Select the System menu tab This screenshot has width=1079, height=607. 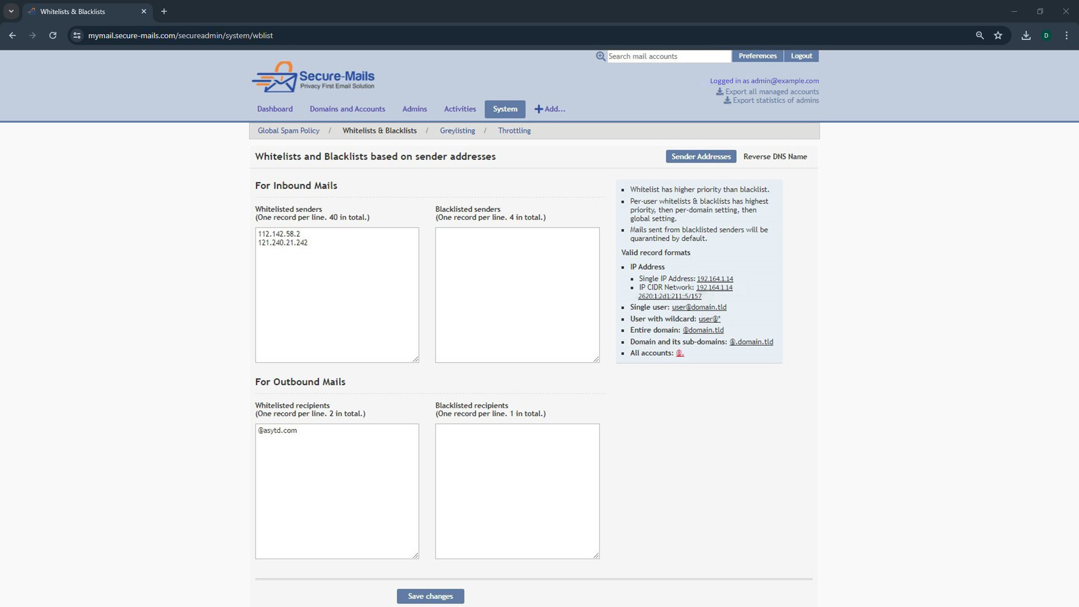point(505,109)
